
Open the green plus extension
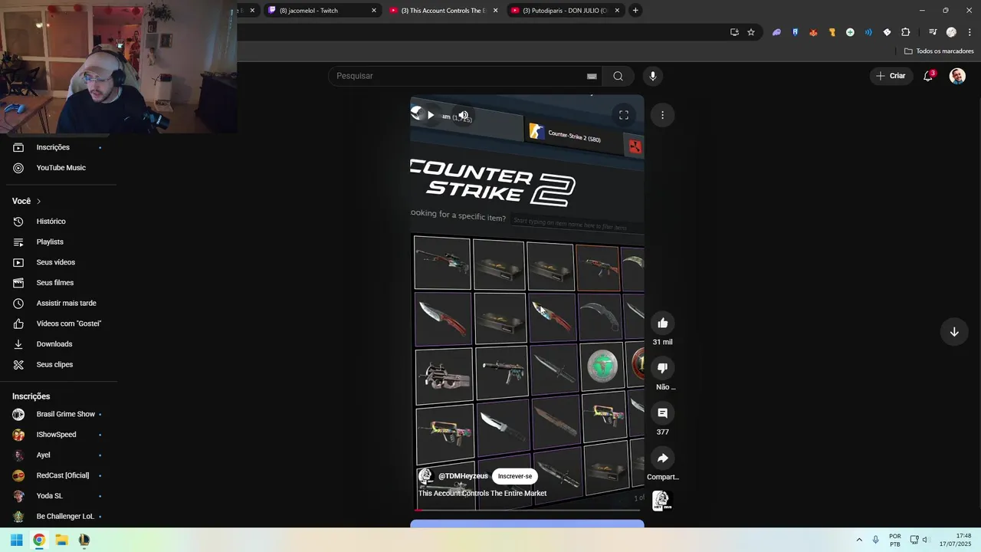click(850, 32)
